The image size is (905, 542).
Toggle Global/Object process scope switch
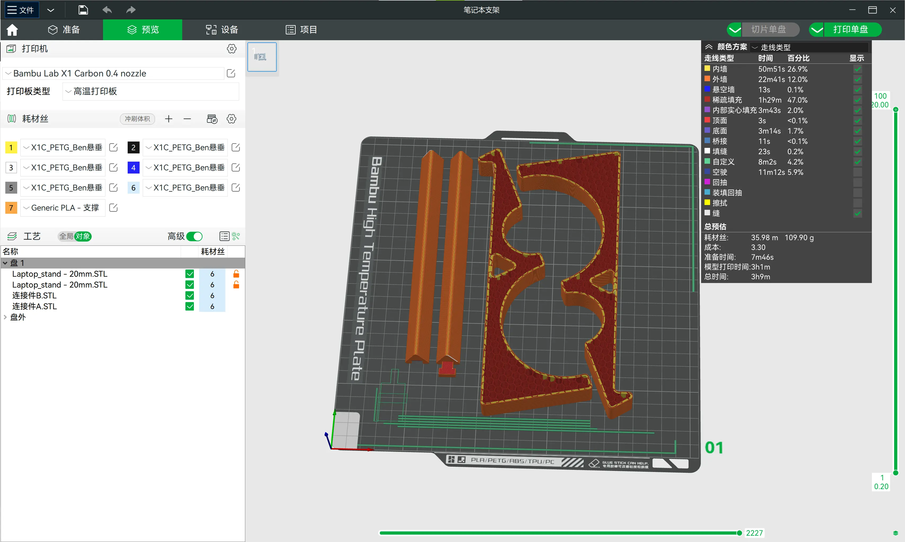coord(75,236)
